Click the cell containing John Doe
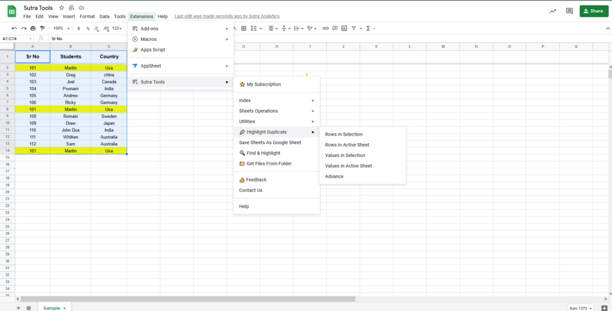The height and width of the screenshot is (311, 612). (x=71, y=130)
